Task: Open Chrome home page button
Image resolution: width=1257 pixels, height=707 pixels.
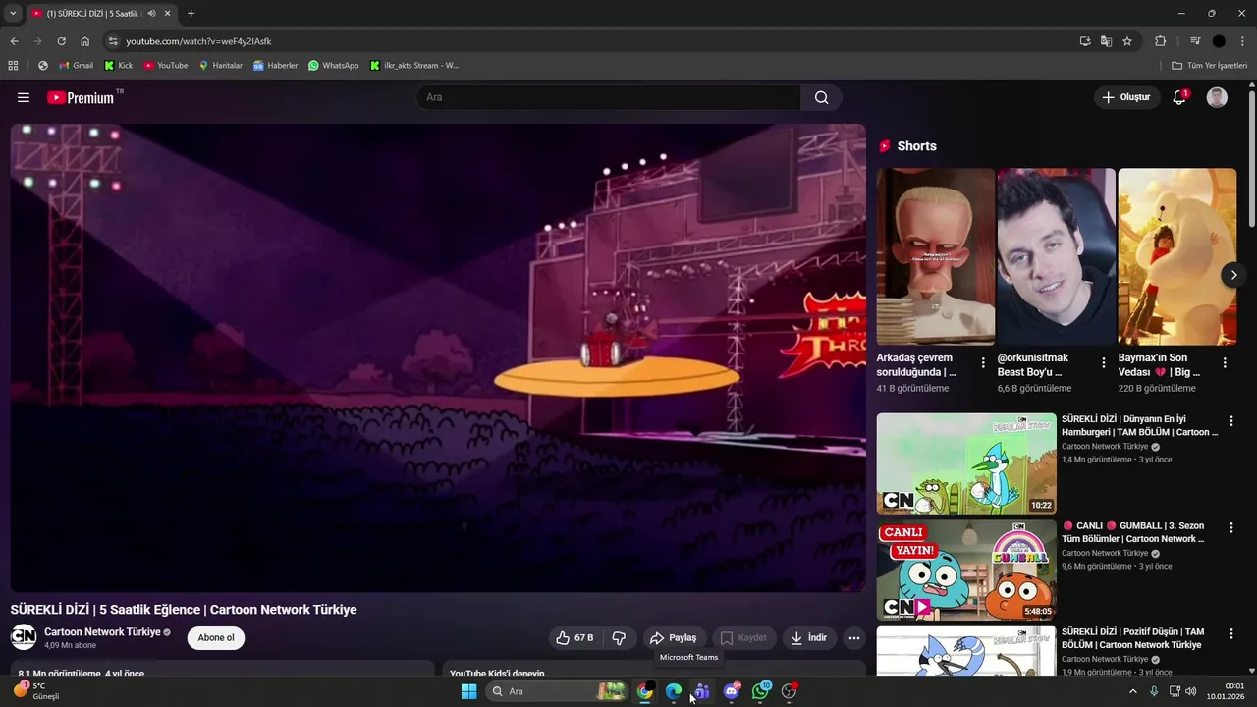Action: coord(85,41)
